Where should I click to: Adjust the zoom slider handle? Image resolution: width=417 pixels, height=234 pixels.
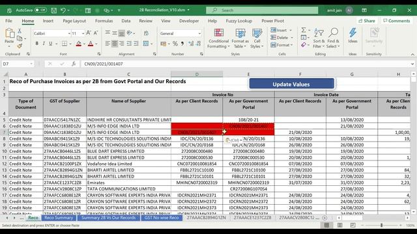coord(381,226)
